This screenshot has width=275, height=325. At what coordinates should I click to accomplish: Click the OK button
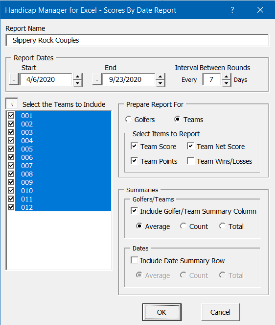(x=162, y=312)
